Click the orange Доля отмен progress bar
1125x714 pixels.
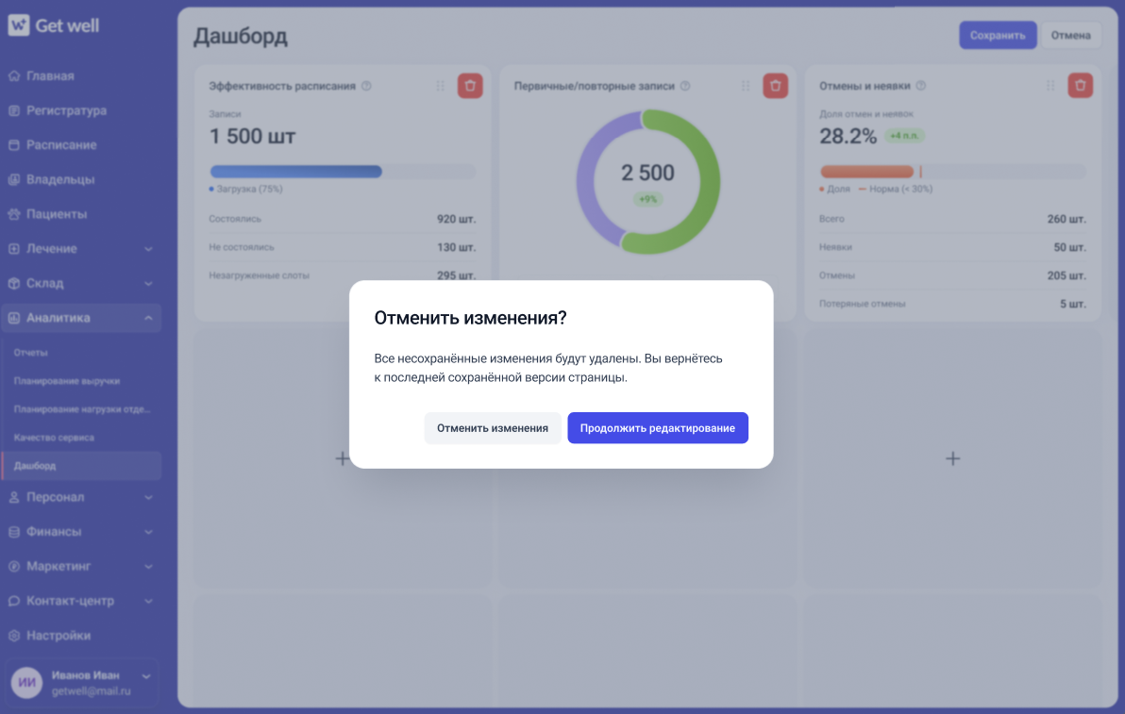[866, 172]
